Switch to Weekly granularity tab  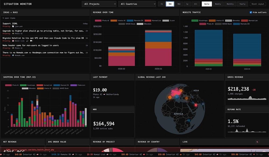(218, 4)
